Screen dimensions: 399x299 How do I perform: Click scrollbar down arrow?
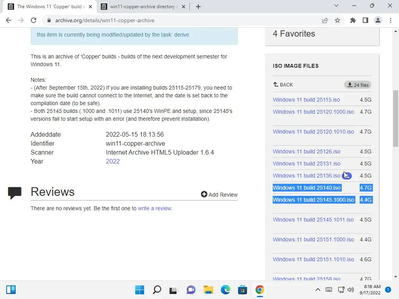pos(395,277)
